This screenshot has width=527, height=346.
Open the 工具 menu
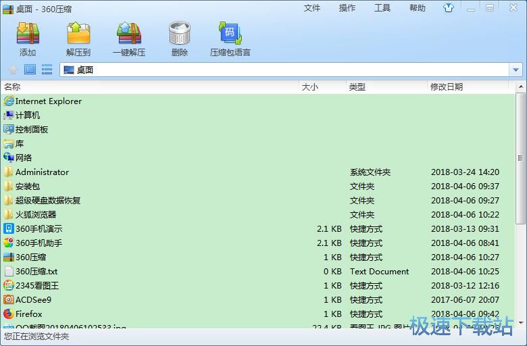(382, 7)
